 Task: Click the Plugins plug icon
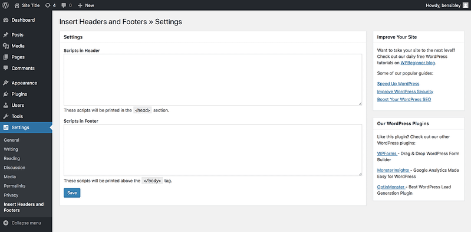(6, 94)
